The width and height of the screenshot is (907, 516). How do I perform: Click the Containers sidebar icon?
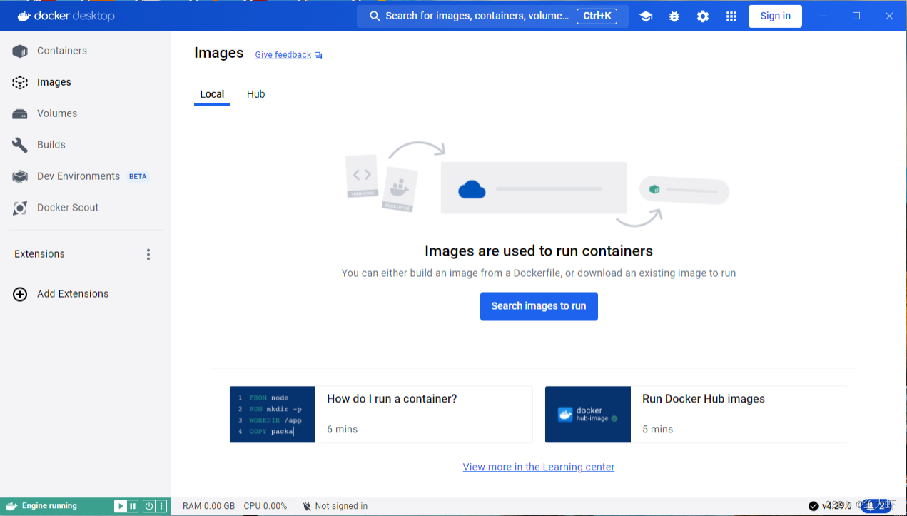(20, 51)
